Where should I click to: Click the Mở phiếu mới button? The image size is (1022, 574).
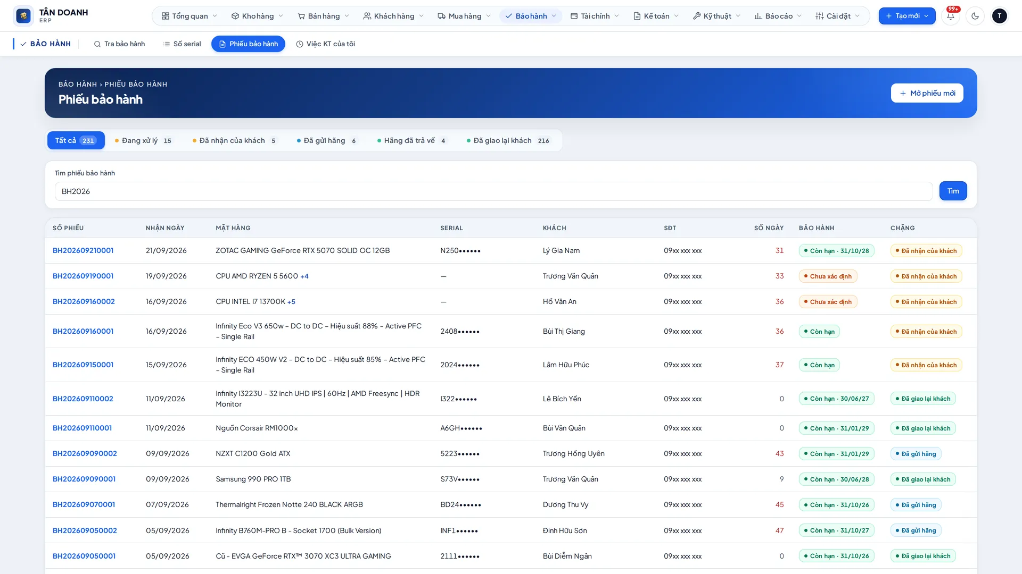927,93
